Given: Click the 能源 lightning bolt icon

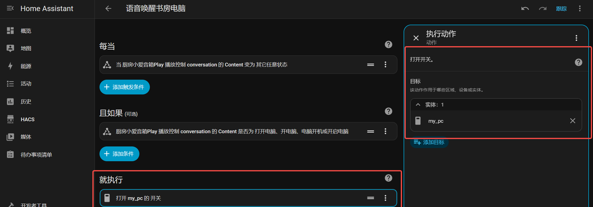Looking at the screenshot, I should (10, 66).
